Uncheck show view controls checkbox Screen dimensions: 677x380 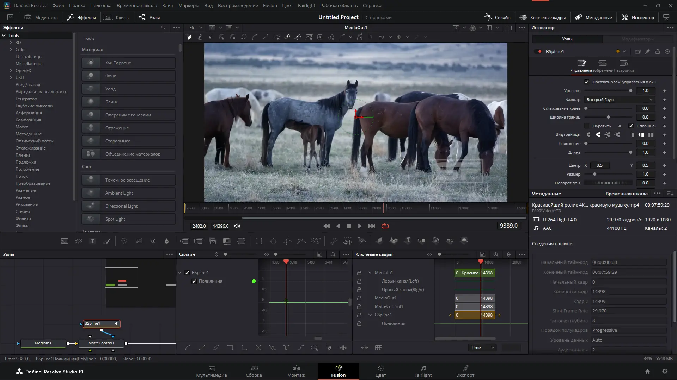(587, 82)
